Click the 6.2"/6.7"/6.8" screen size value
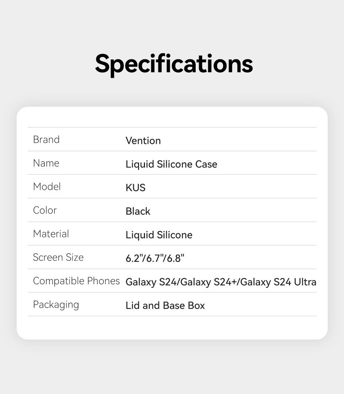The image size is (344, 394). pos(155,258)
